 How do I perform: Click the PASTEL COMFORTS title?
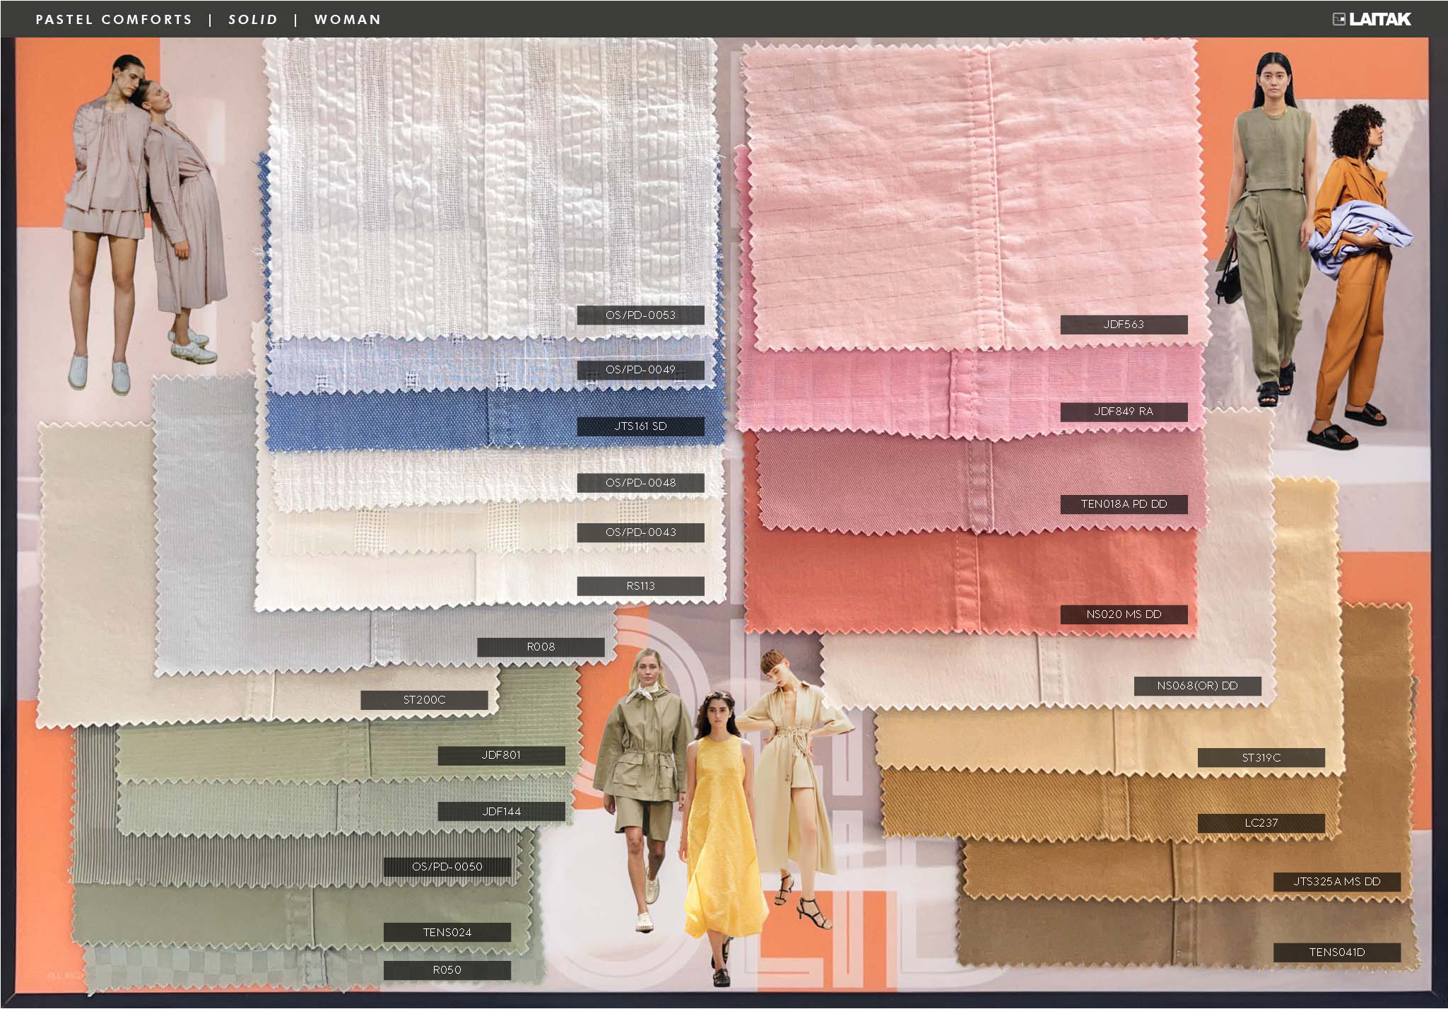[114, 20]
